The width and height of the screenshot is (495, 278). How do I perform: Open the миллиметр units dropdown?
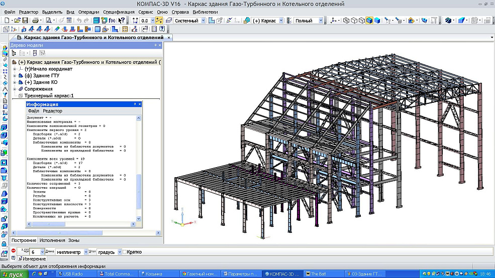coord(86,252)
